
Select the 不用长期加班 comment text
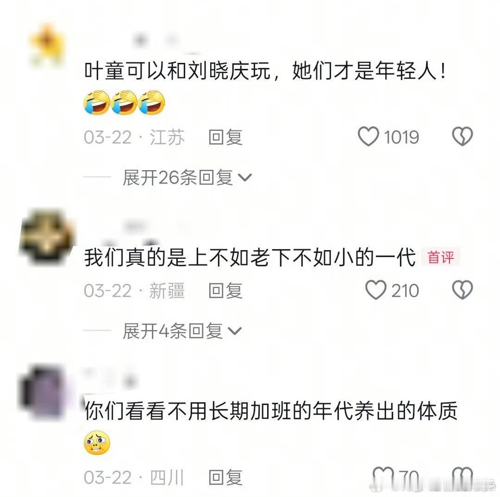pyautogui.click(x=271, y=411)
